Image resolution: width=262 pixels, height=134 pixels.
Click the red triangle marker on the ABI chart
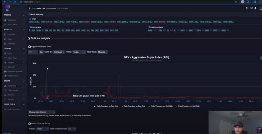(47, 98)
